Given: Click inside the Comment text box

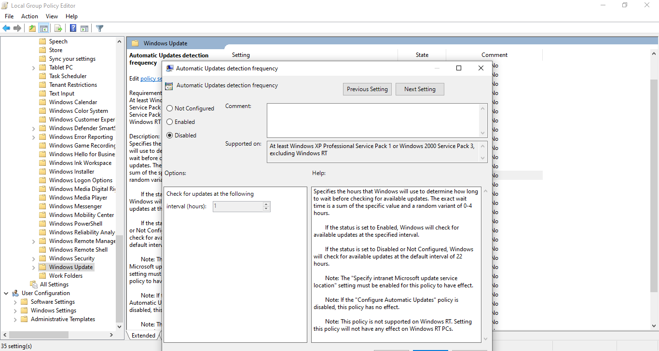Looking at the screenshot, I should [373, 121].
